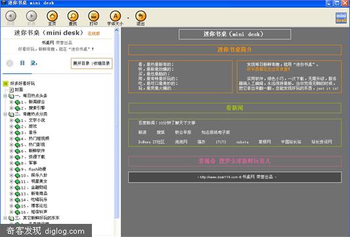Expand the 10、娱乐八卦 tree node
Screen dimensions: 350x237
[11, 175]
